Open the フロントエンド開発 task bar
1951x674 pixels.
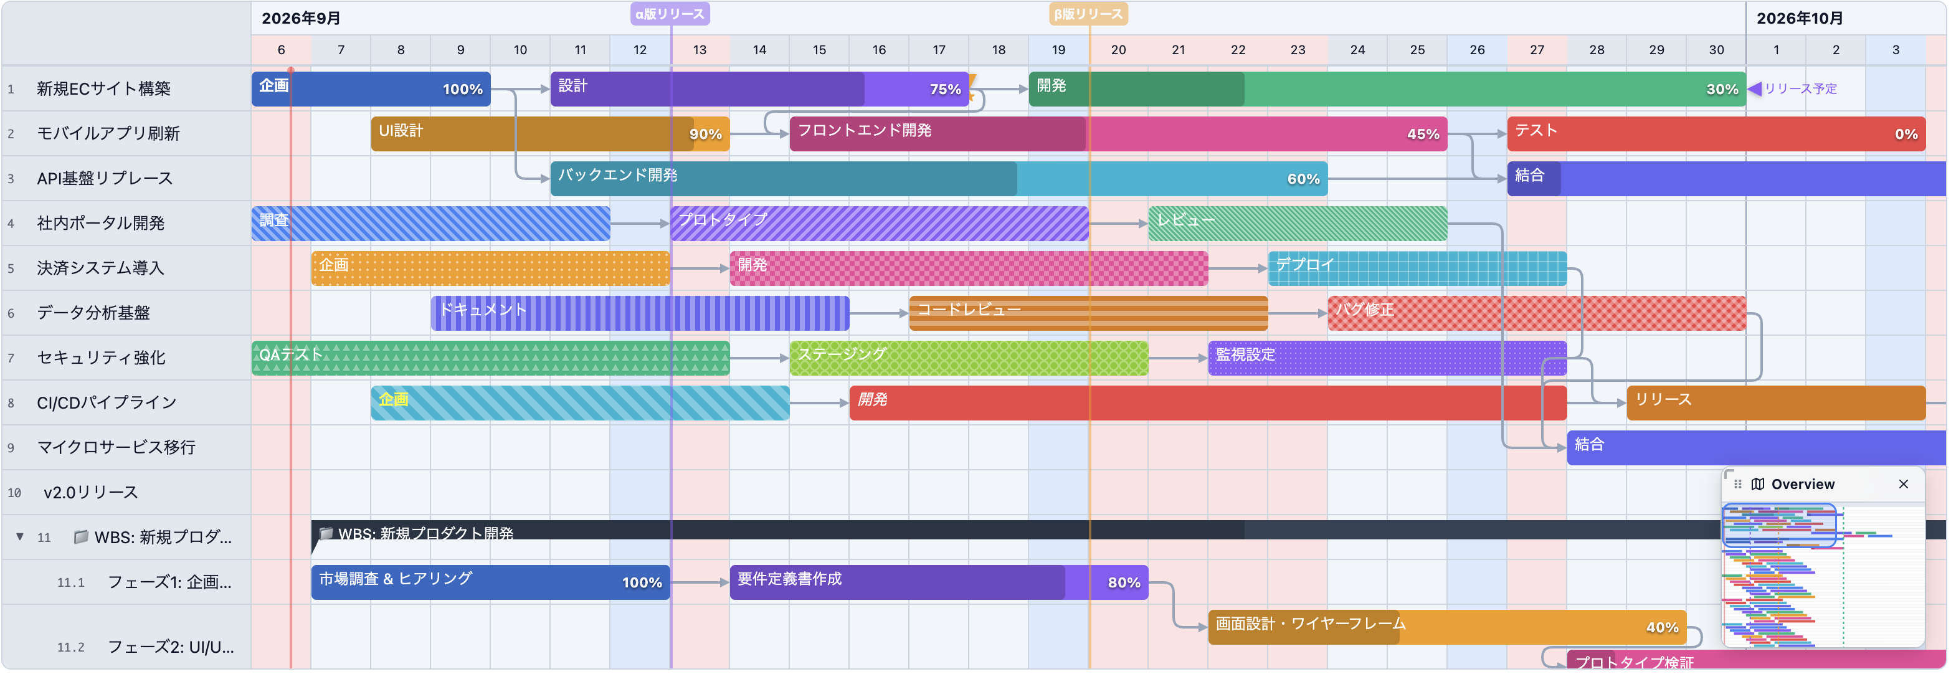[1119, 133]
